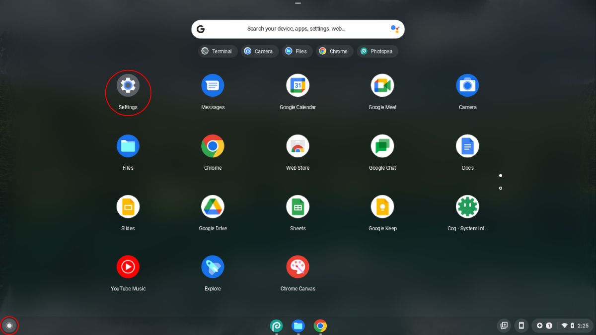Open the Google Assistant in the search bar
Image resolution: width=596 pixels, height=335 pixels.
click(394, 29)
